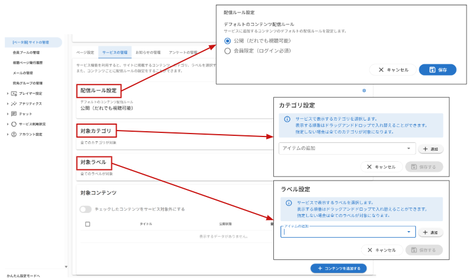
Task: Click the チャット sidebar icon
Action: [x=14, y=114]
